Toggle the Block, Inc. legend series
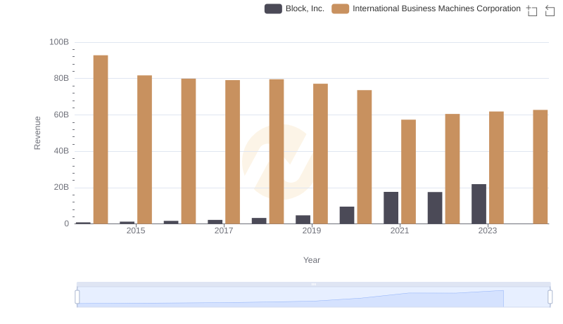 (294, 8)
